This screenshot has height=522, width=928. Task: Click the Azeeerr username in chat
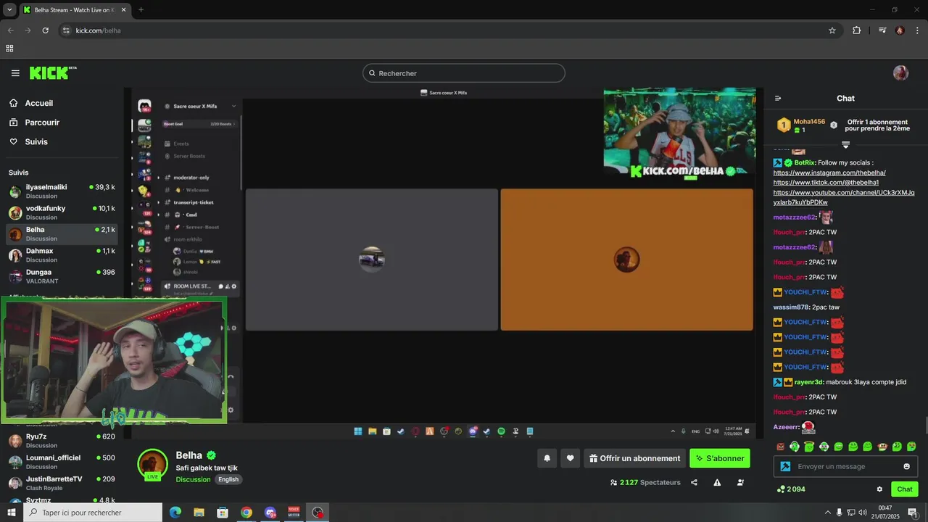point(786,427)
